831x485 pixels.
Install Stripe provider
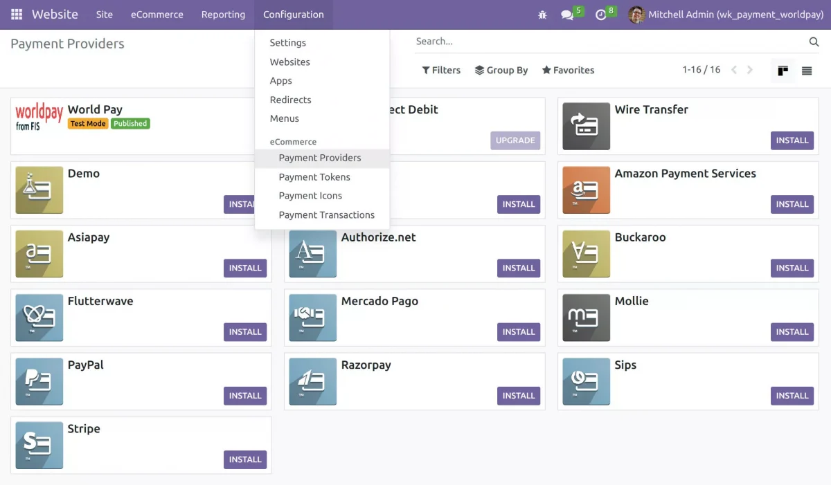tap(245, 459)
